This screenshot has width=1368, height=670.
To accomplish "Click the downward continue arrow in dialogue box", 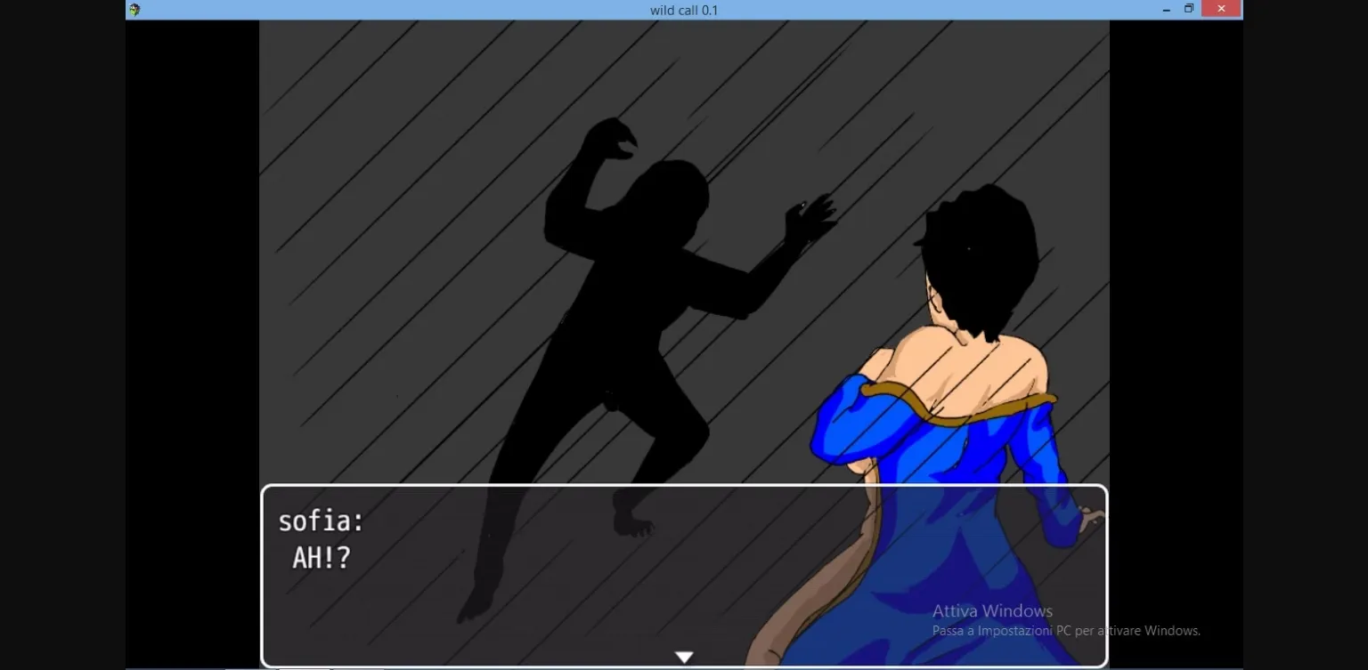I will tap(684, 656).
